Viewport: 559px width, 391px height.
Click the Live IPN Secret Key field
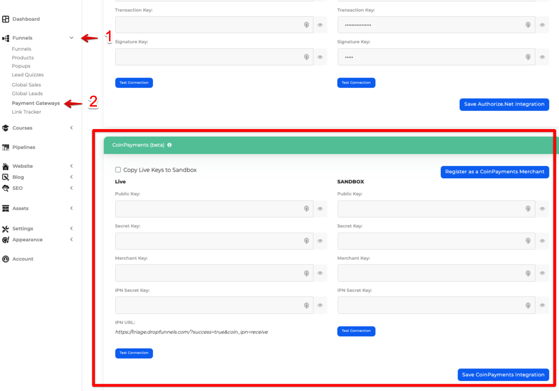(209, 305)
